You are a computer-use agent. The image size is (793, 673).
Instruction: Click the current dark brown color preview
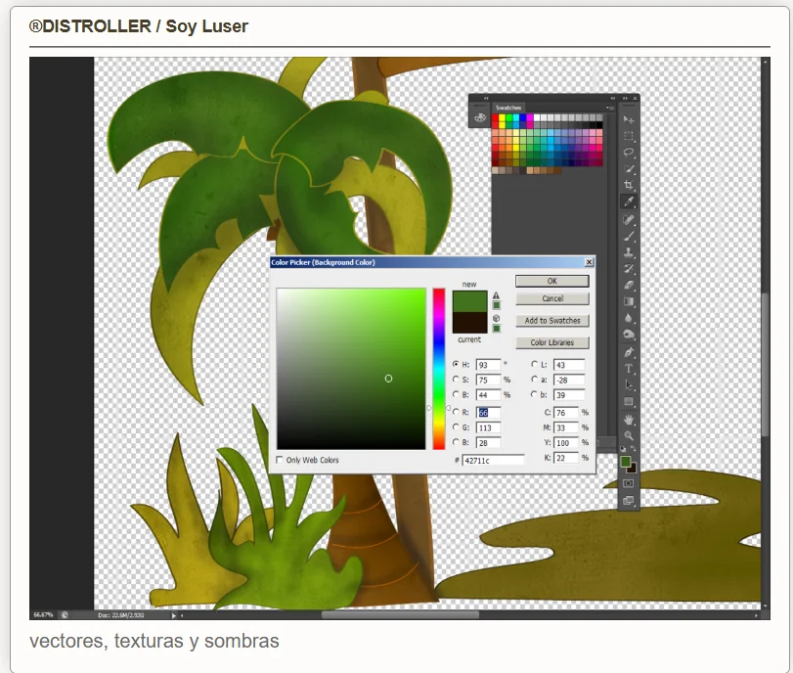[469, 323]
